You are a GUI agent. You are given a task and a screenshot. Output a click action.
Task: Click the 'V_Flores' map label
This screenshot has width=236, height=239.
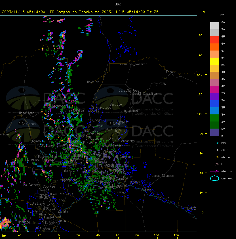pos(43,229)
